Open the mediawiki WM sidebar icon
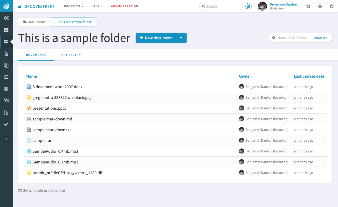 (6, 100)
